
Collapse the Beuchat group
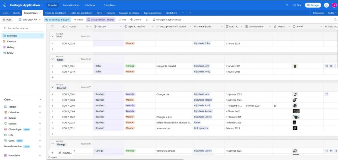point(52,87)
